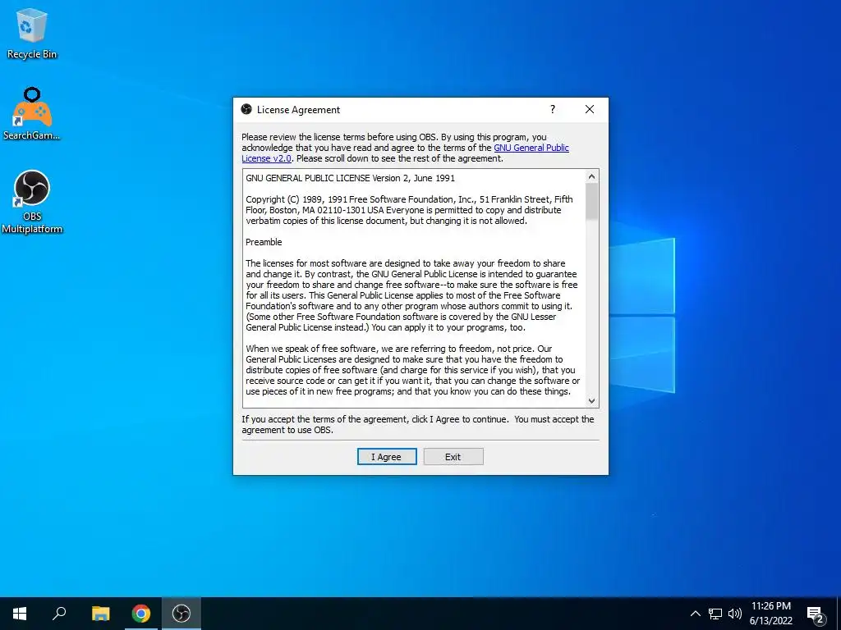
Task: Select the SearchGam... desktop shortcut
Action: pyautogui.click(x=32, y=114)
